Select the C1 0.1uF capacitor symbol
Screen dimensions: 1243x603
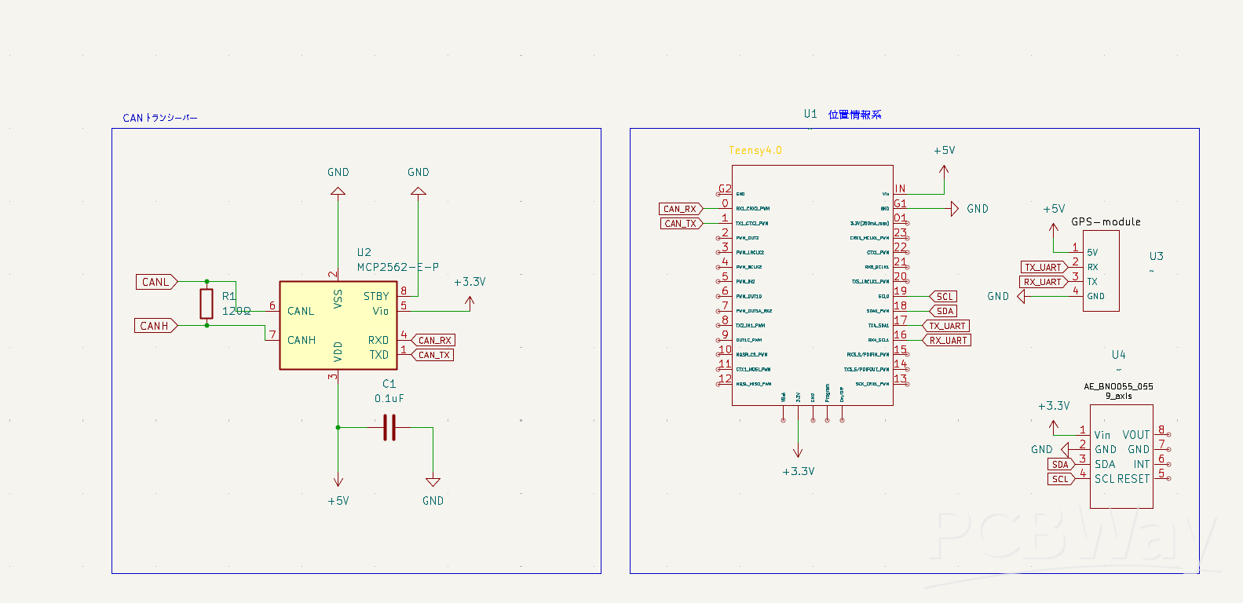[x=389, y=428]
